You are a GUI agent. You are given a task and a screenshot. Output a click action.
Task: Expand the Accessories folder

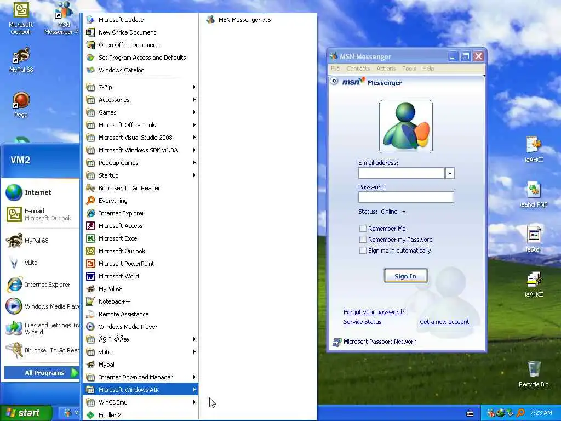click(x=140, y=100)
